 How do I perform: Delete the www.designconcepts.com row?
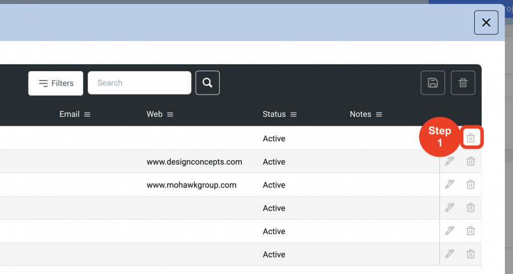pyautogui.click(x=470, y=161)
